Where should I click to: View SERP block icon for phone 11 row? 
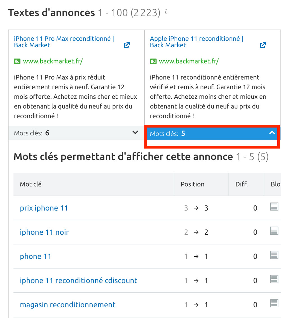[274, 255]
